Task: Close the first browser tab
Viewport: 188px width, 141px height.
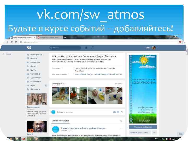Action: pyautogui.click(x=34, y=37)
